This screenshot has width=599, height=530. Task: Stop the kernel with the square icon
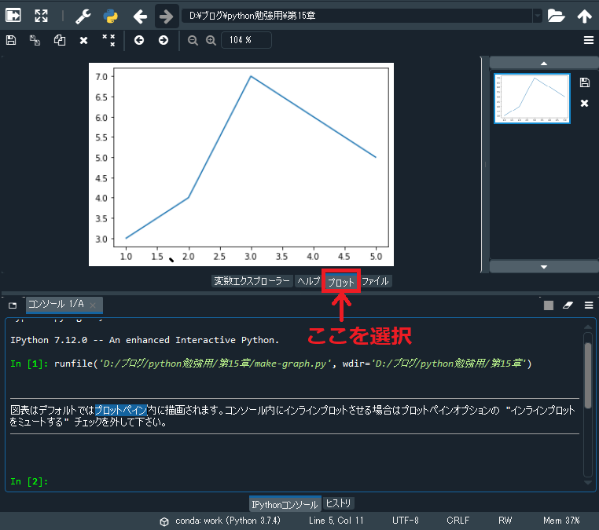click(x=549, y=305)
